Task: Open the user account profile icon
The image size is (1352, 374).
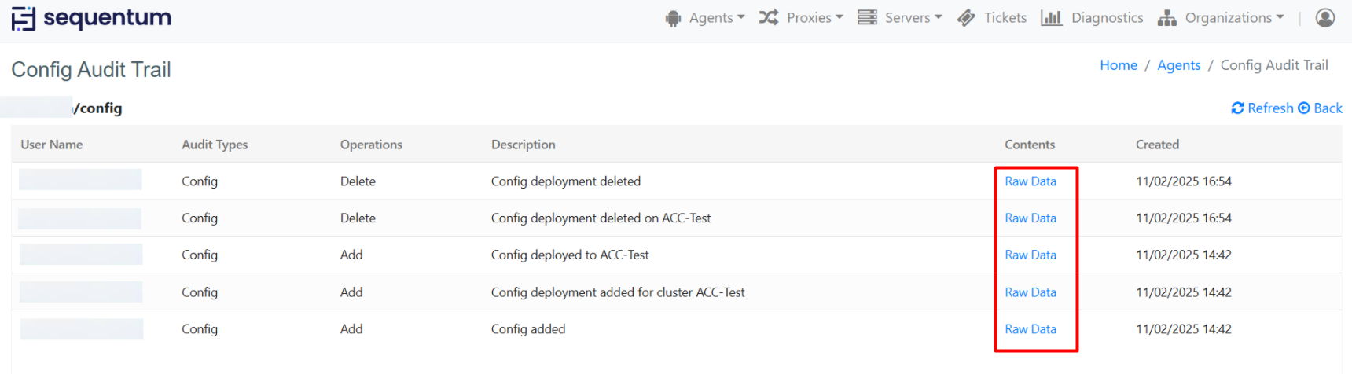Action: click(1324, 17)
